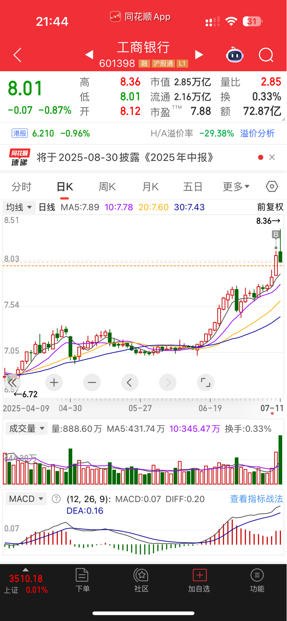Dismiss the 2025年中报 announcement banner
The width and height of the screenshot is (287, 621).
[272, 157]
